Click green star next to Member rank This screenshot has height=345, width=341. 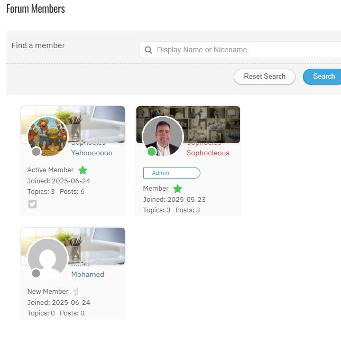(x=178, y=189)
